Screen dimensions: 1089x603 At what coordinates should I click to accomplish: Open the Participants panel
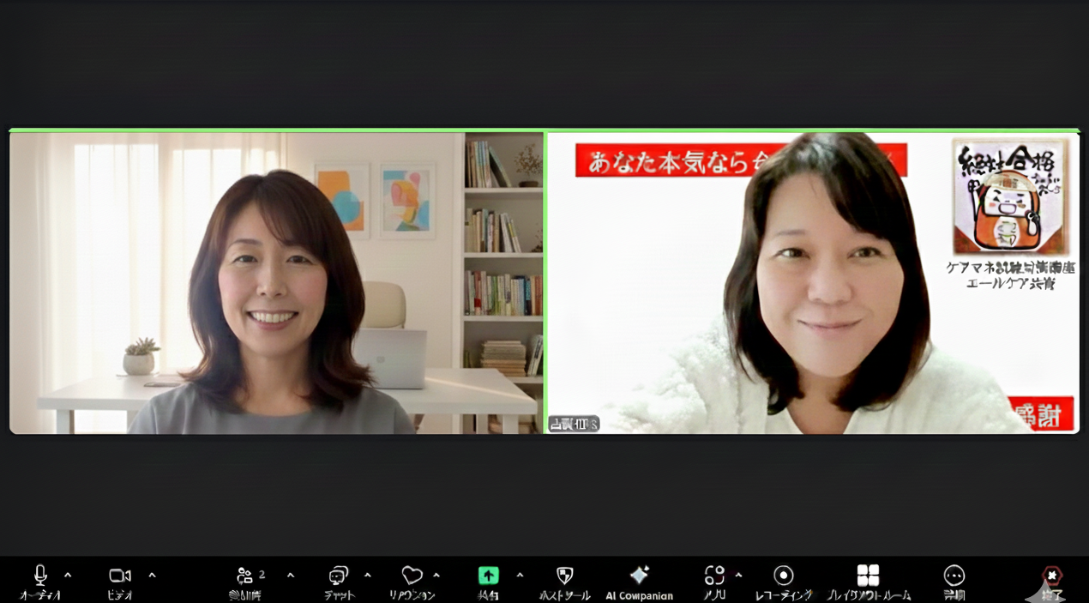(x=245, y=576)
